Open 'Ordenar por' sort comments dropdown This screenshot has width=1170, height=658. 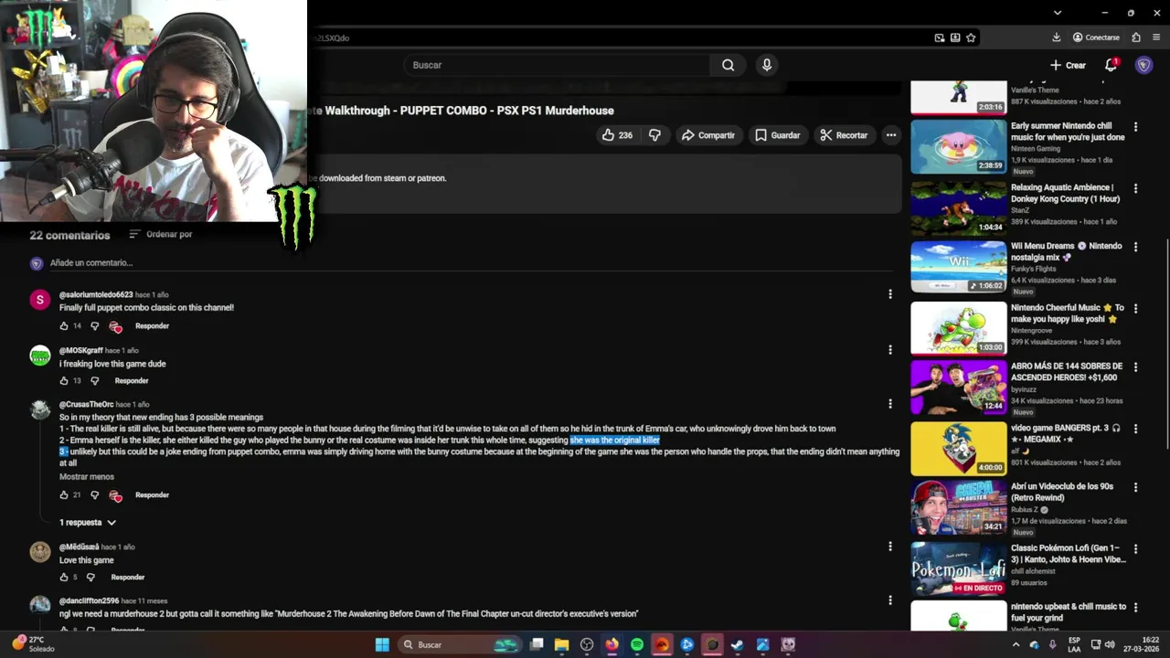pos(160,234)
